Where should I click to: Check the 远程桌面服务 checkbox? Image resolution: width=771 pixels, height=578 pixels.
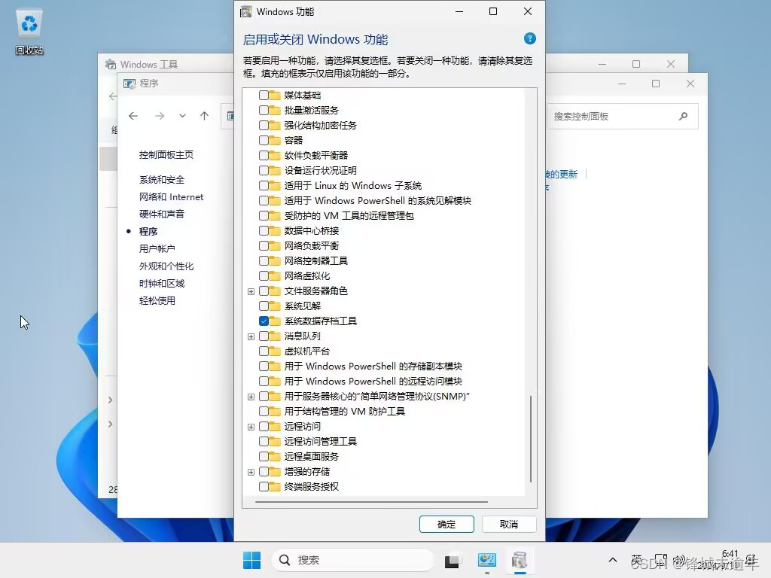[264, 457]
